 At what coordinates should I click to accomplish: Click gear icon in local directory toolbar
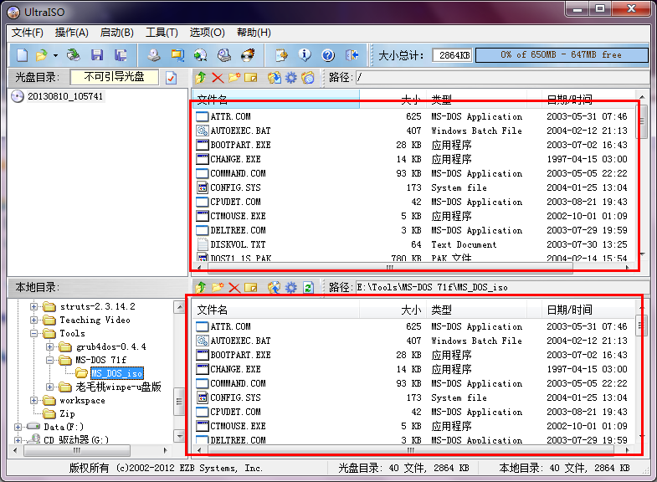[290, 287]
